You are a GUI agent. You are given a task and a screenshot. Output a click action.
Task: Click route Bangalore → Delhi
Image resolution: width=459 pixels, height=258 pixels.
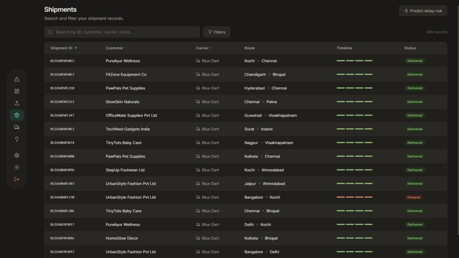click(262, 252)
